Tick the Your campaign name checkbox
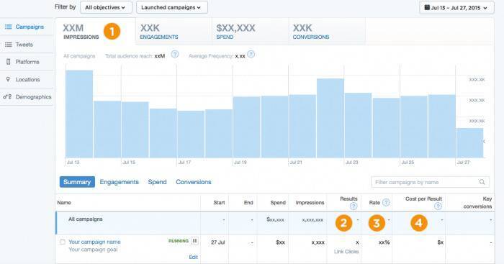504x264 pixels. [63, 242]
